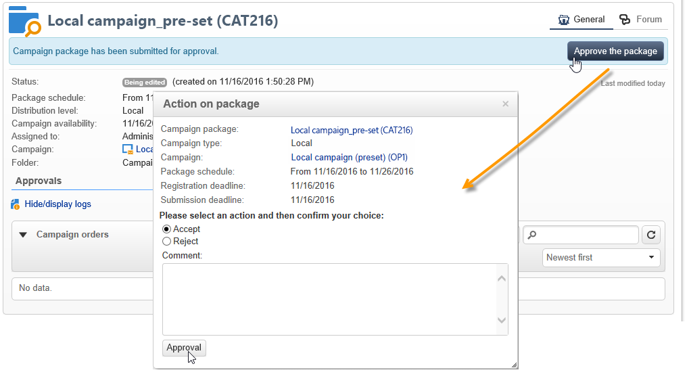Open Local campaign_pre-set (CAT216) link
This screenshot has width=687, height=387.
point(352,131)
